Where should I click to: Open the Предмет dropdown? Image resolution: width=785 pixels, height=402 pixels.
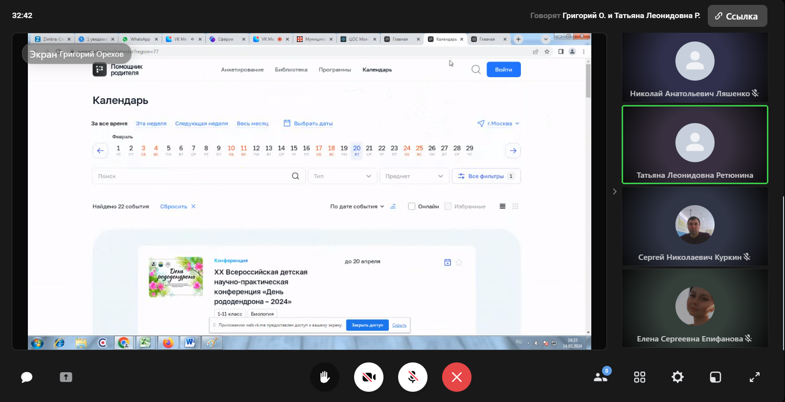414,176
